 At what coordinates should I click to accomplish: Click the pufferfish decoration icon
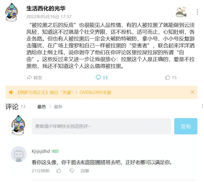tap(181, 12)
